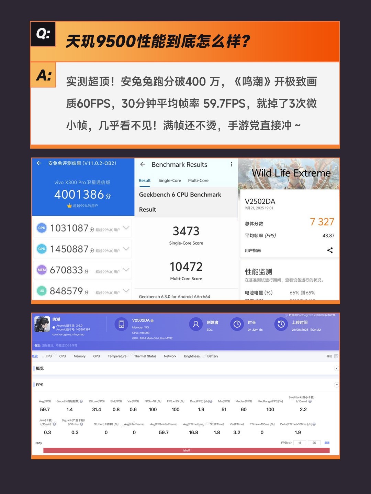Click the blue CPU badge icon
Viewport: 371px width, 494px height.
(42, 228)
